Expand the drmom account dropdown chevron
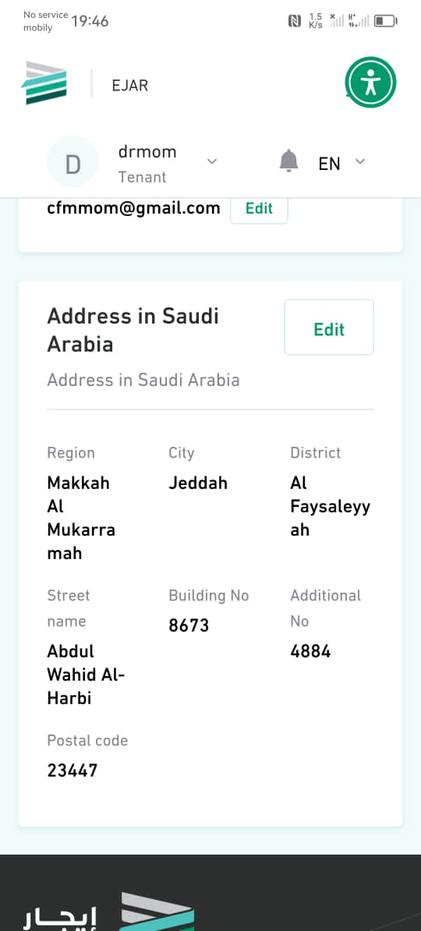Screen dimensions: 421x931 212,161
